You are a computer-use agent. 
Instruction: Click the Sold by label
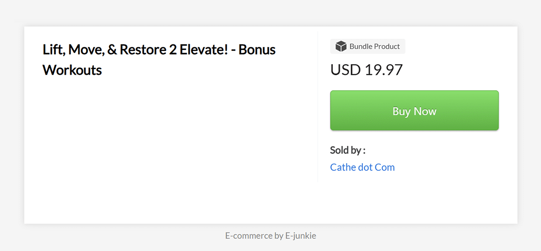tap(348, 151)
